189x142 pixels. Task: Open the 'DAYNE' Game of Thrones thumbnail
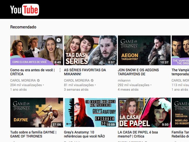coord(37,113)
